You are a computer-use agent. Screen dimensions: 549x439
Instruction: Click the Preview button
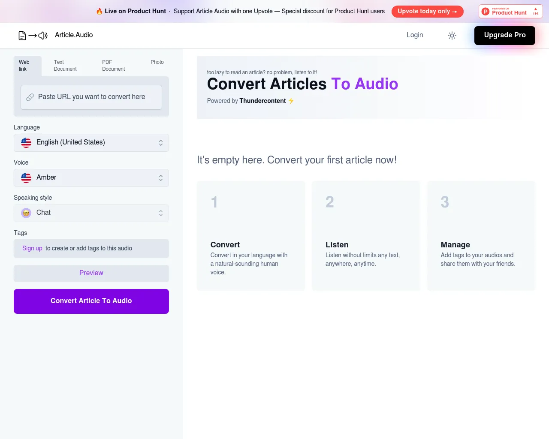[91, 273]
